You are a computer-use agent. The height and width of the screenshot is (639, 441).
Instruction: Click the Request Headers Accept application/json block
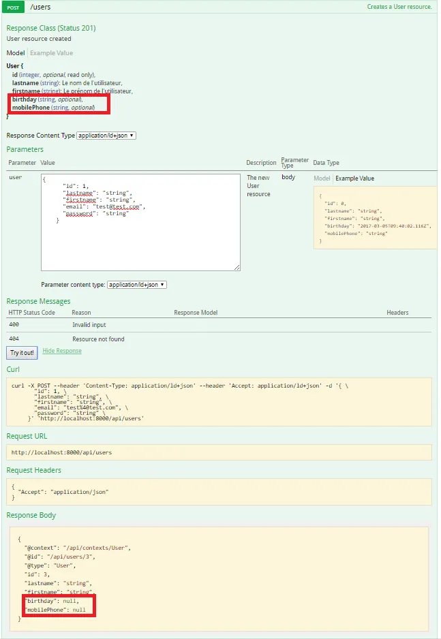click(x=219, y=492)
